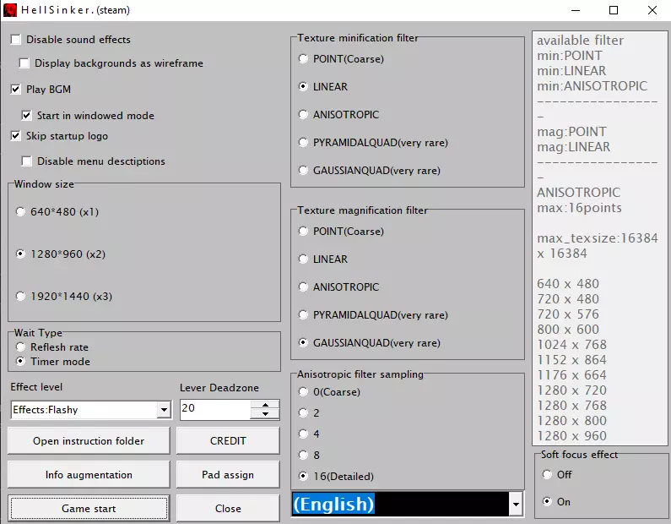
Task: Click the Lever Deadzone value field
Action: 215,409
